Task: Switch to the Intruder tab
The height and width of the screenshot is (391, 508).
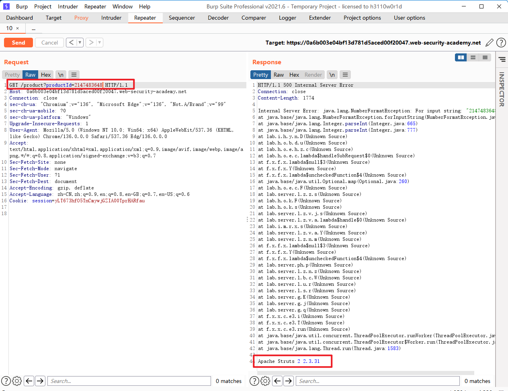Action: tap(111, 18)
